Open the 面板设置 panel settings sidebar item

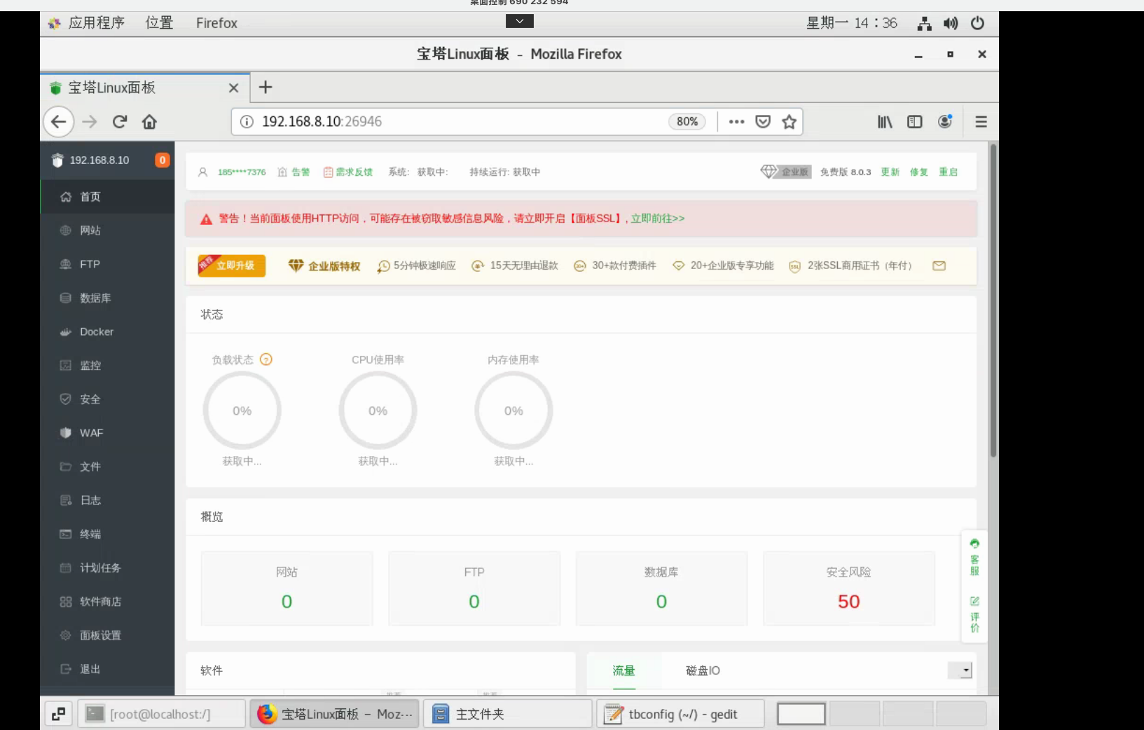(107, 635)
